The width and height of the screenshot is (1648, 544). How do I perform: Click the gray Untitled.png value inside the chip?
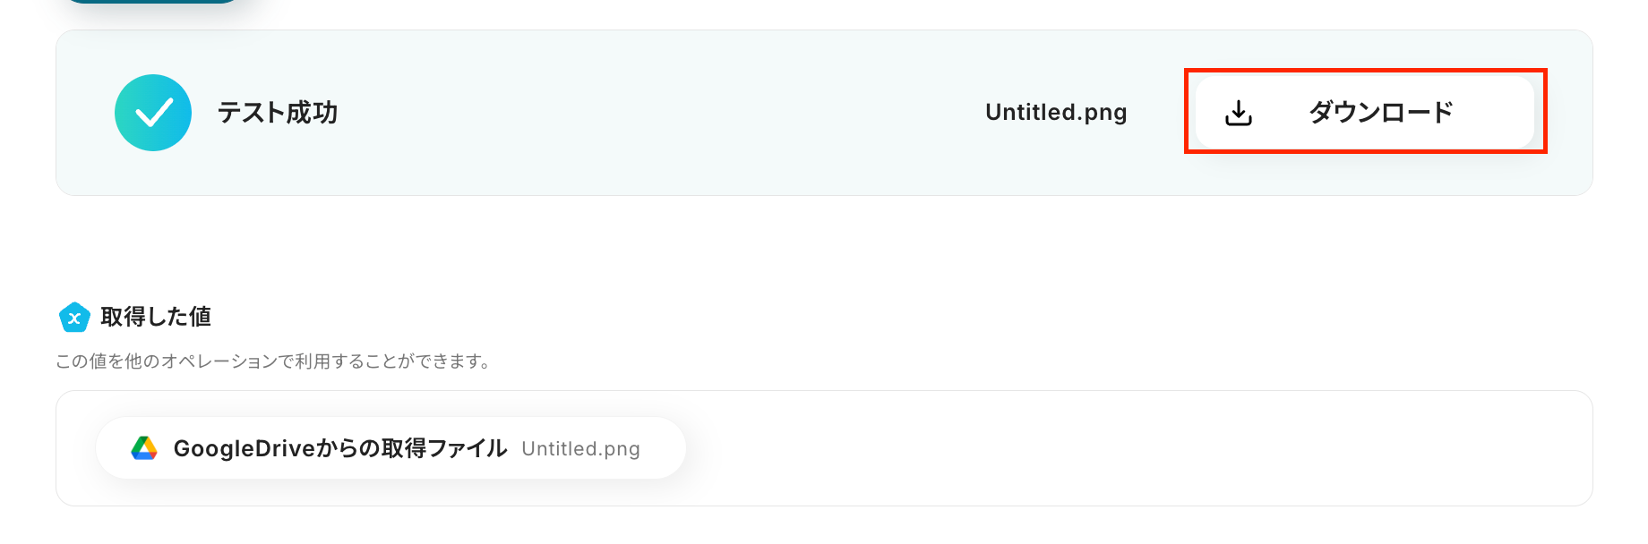[x=580, y=449]
